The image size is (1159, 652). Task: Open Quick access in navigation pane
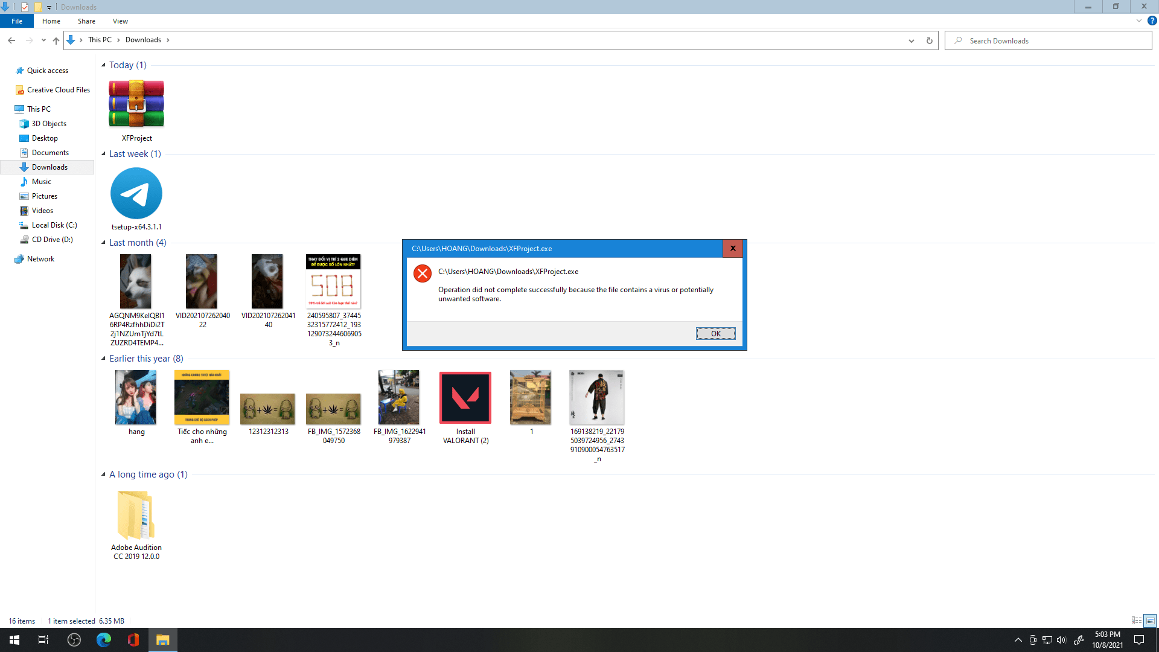47,71
